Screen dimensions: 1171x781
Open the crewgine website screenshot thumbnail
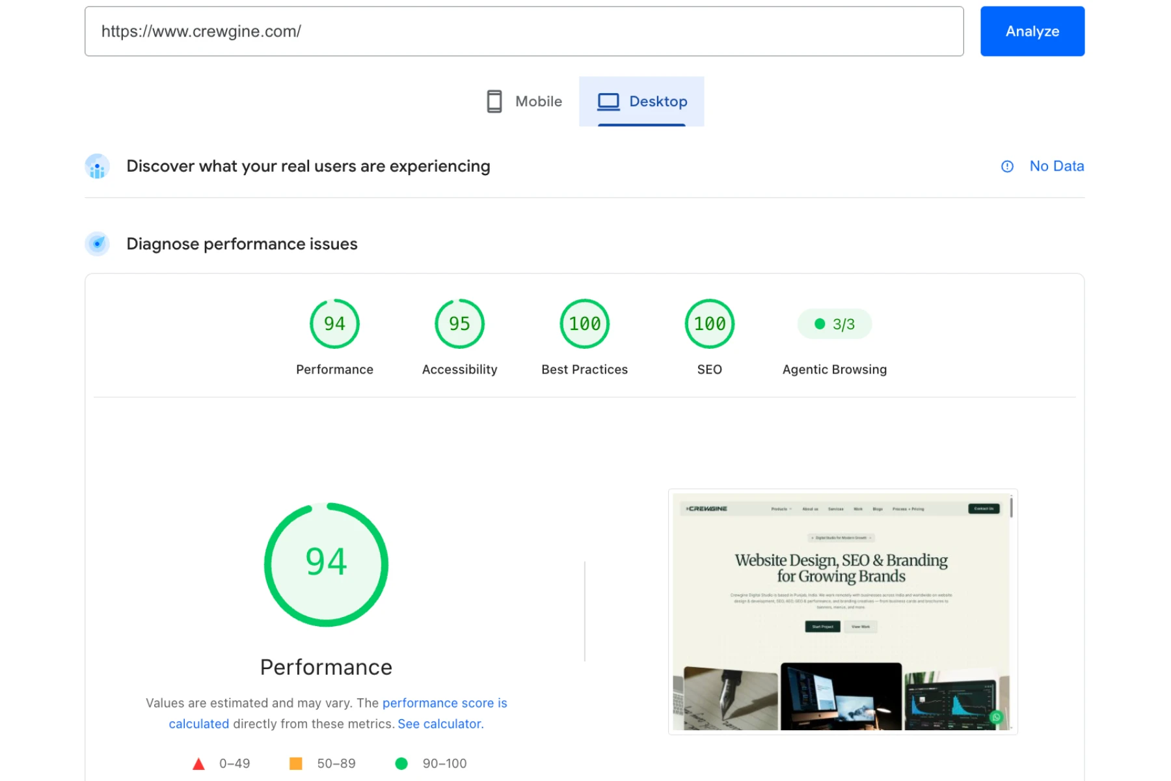tap(842, 612)
